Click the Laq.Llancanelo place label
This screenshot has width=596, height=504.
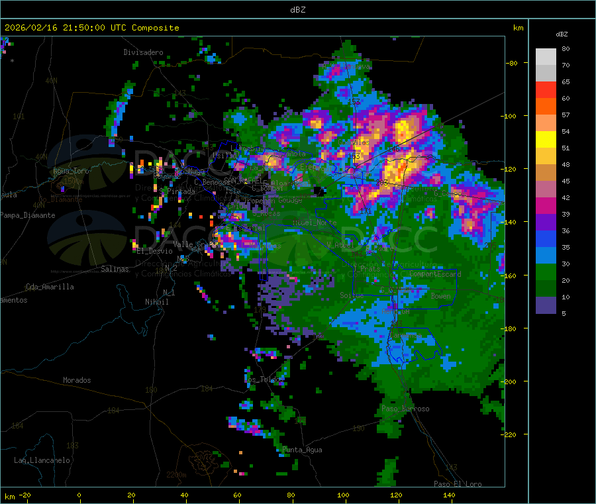[x=42, y=461]
